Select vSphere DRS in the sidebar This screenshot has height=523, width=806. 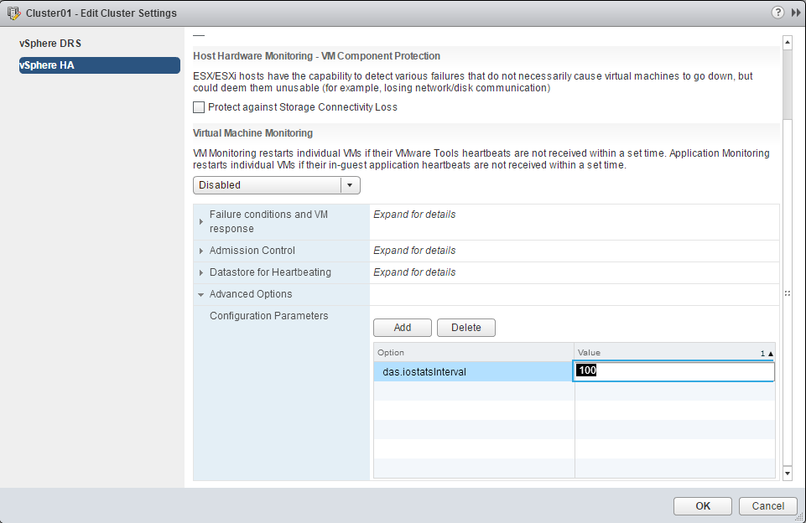(50, 43)
